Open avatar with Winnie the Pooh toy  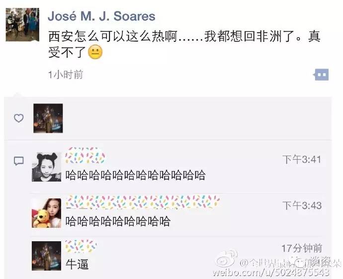tap(47, 213)
